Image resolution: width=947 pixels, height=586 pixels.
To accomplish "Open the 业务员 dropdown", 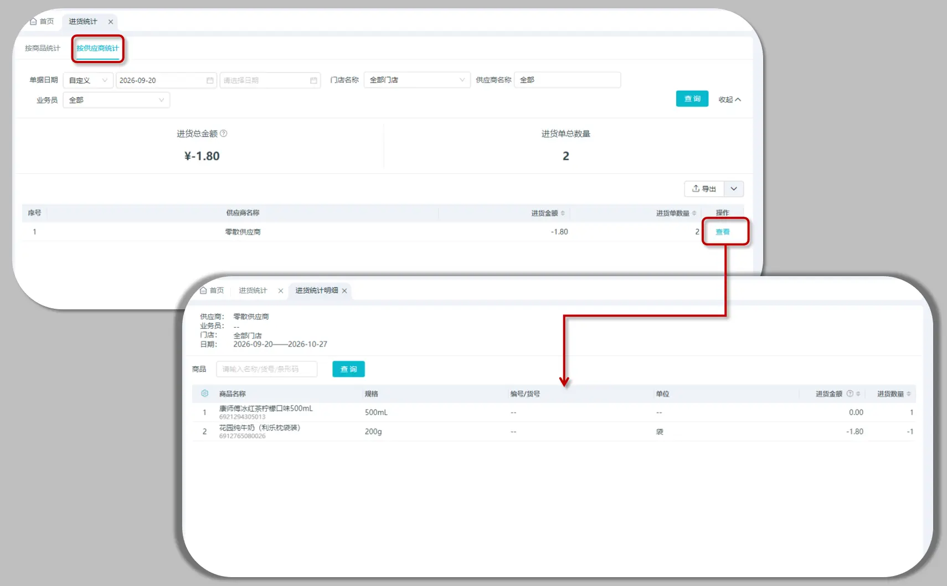I will (116, 100).
